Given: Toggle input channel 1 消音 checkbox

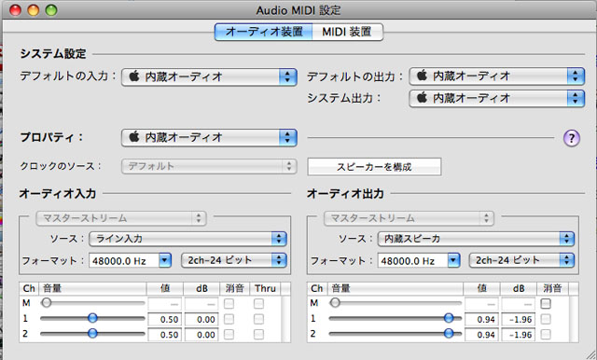Looking at the screenshot, I should [229, 319].
